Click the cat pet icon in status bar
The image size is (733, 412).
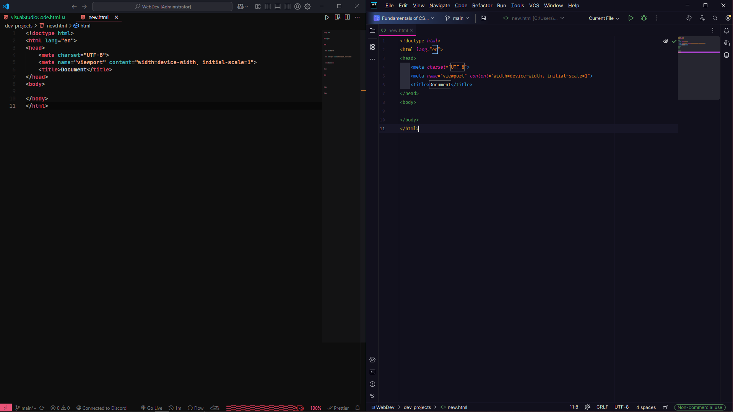point(215,408)
